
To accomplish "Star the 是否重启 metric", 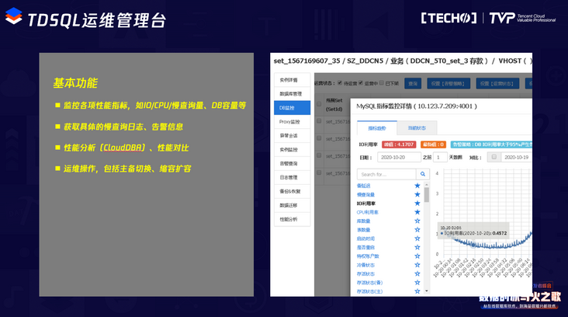I will pyautogui.click(x=417, y=247).
